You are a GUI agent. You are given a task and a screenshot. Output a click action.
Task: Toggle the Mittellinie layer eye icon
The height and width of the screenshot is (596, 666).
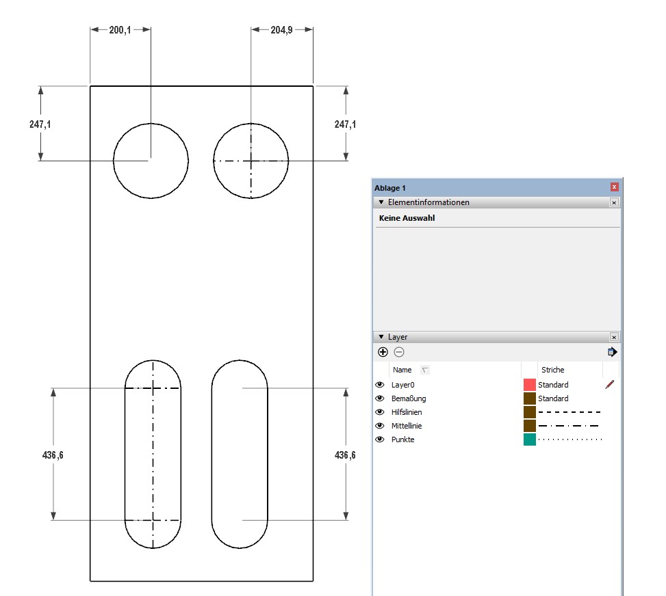(380, 426)
